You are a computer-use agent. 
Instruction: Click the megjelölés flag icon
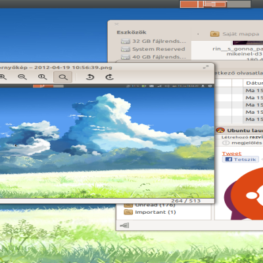click(x=226, y=143)
